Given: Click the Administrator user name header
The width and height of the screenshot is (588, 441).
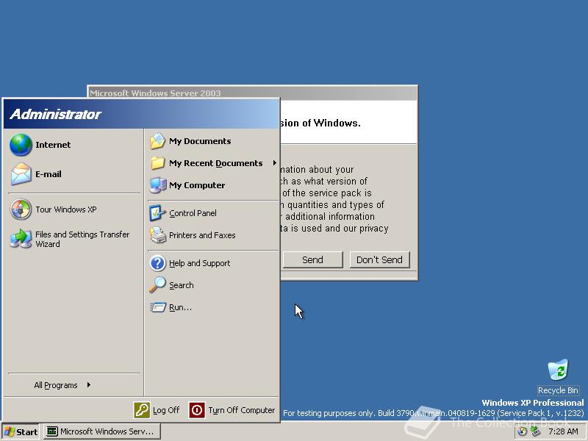Looking at the screenshot, I should pyautogui.click(x=56, y=115).
